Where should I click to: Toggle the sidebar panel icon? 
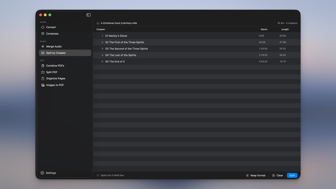pyautogui.click(x=88, y=15)
